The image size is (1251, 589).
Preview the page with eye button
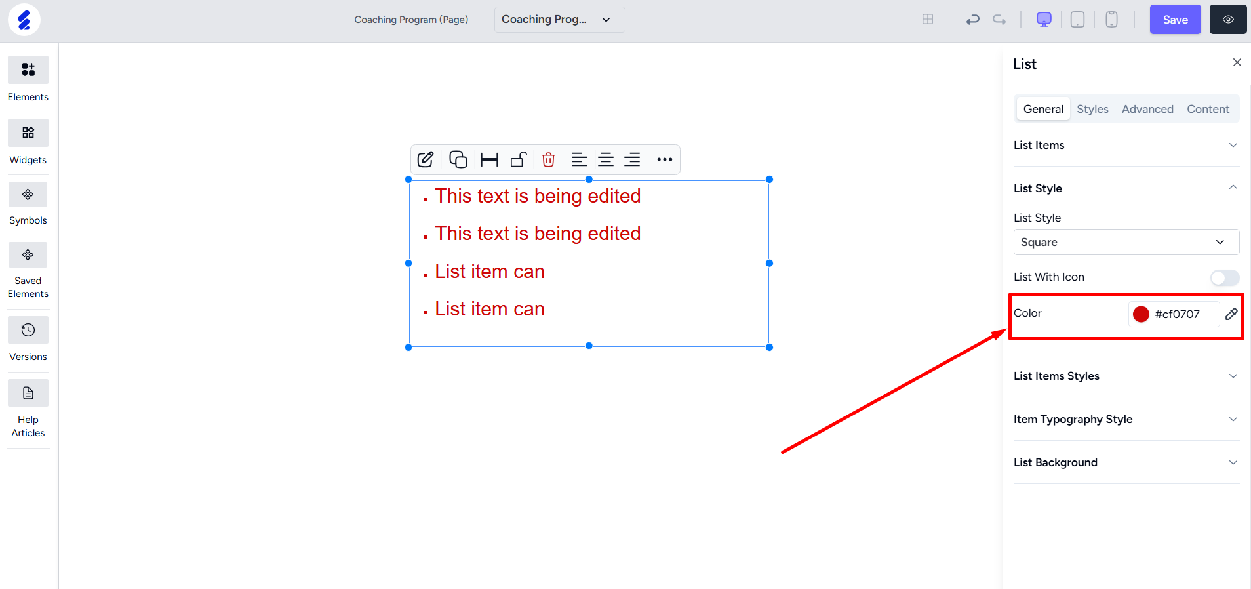click(x=1228, y=20)
